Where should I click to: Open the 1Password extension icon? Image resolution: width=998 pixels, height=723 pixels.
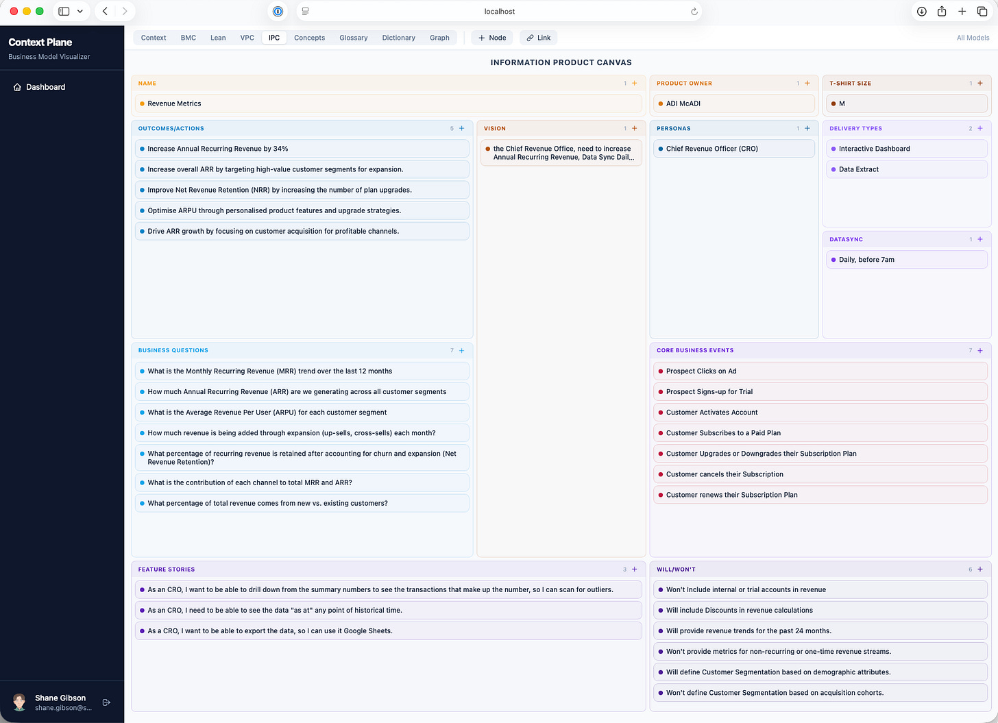click(x=278, y=12)
